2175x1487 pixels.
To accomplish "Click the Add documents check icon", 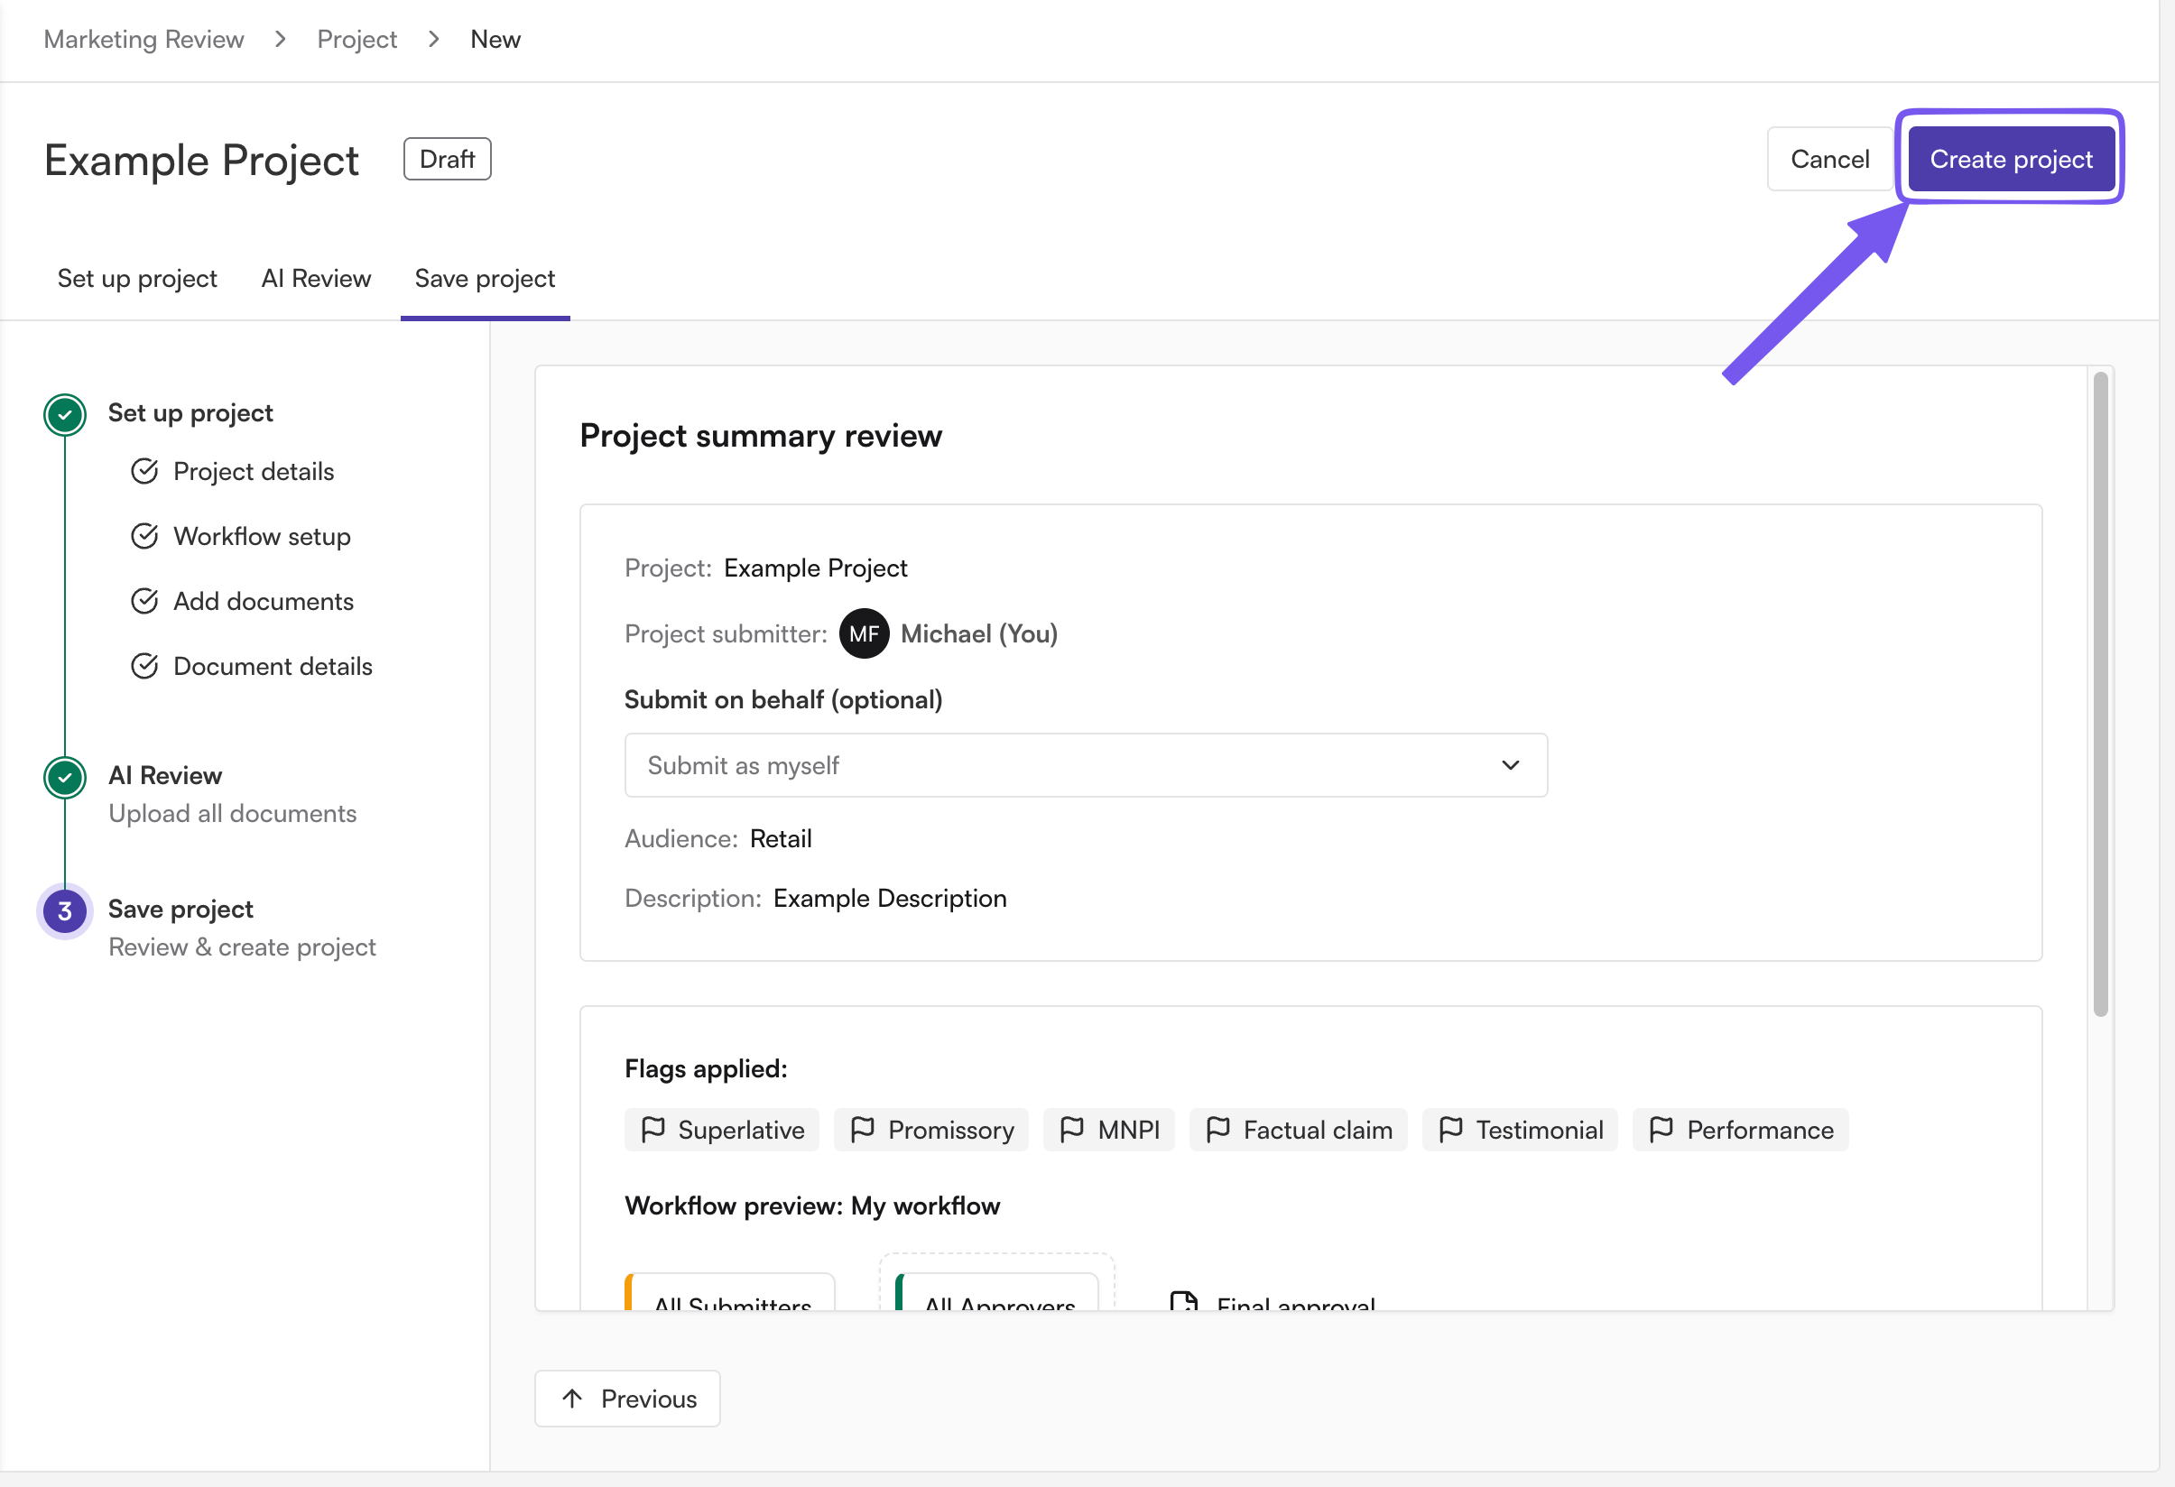I will click(144, 601).
